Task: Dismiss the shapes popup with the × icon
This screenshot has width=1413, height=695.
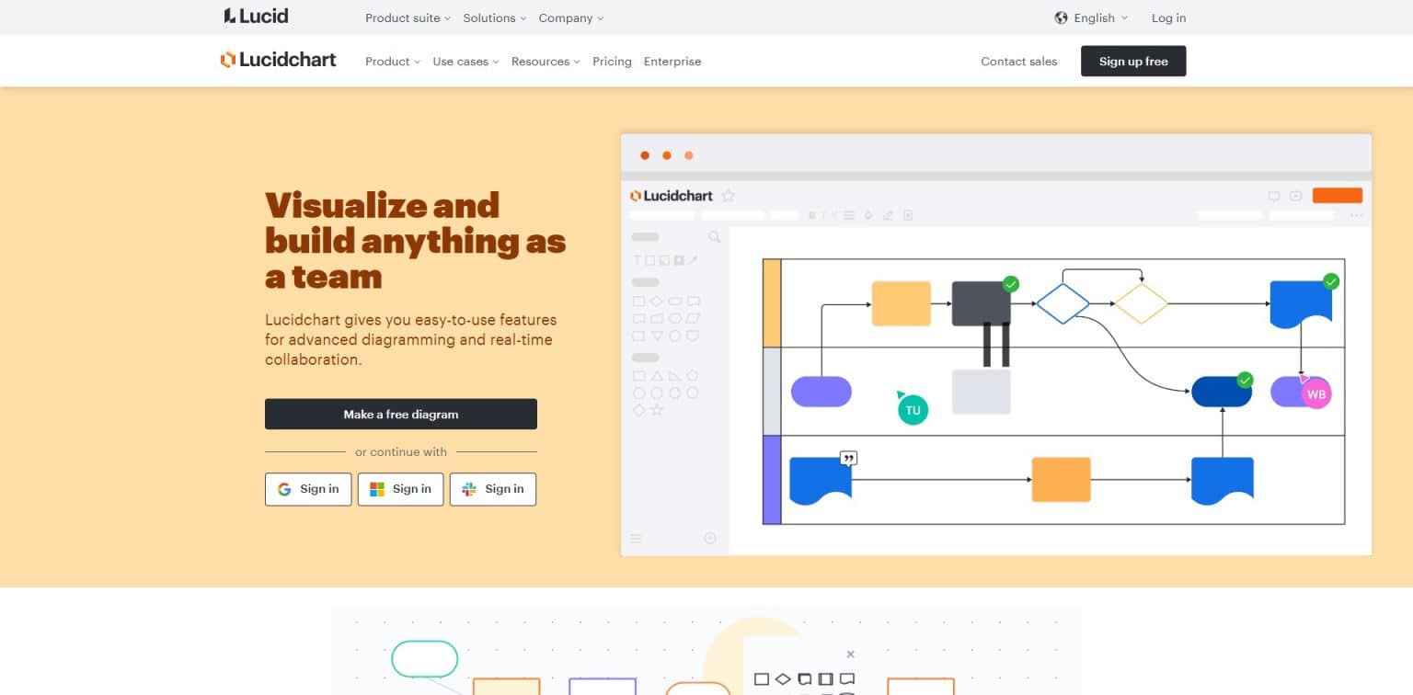Action: coord(850,654)
